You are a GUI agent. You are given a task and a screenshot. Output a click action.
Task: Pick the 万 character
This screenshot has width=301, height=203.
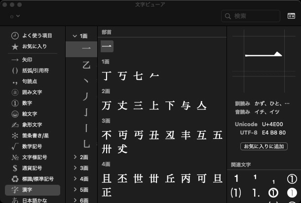click(107, 105)
